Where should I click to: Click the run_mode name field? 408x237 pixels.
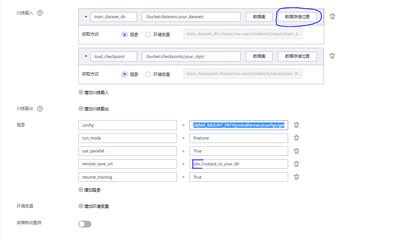click(x=127, y=138)
